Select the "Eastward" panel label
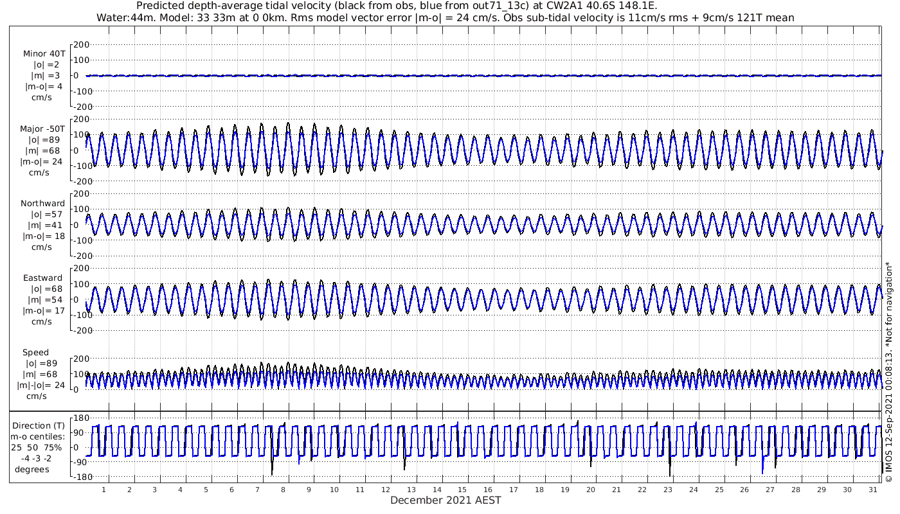 coord(43,278)
